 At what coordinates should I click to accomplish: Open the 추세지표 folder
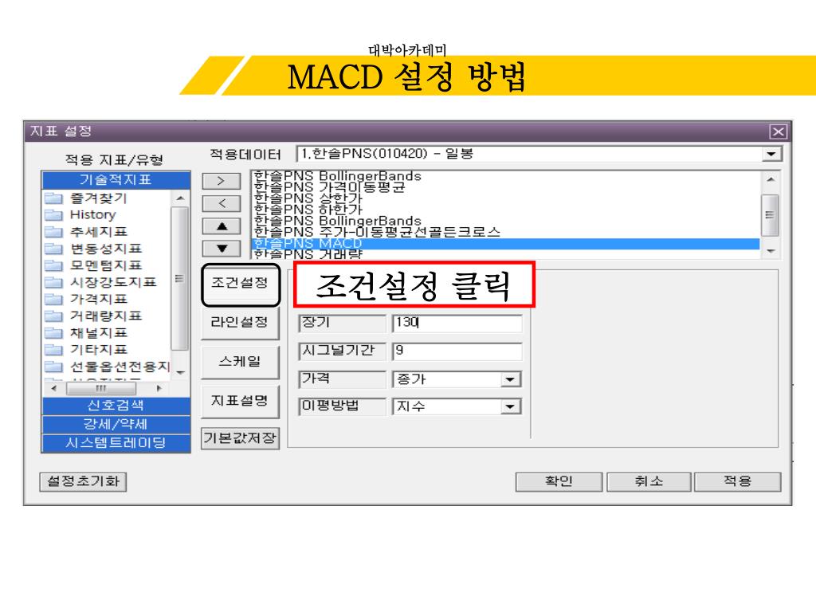86,232
